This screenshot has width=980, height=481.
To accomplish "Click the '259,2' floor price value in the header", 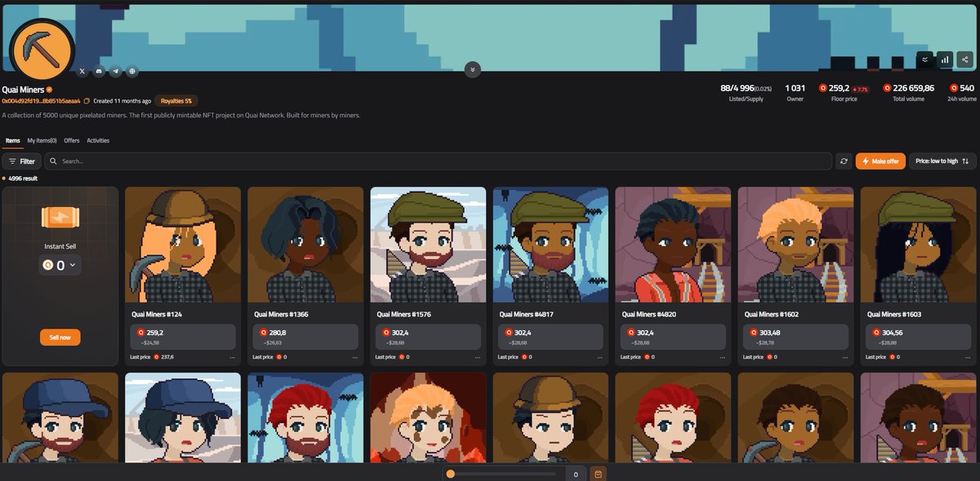I will point(839,88).
